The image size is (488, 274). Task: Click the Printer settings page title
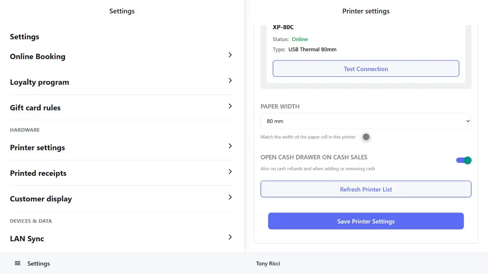(x=366, y=11)
